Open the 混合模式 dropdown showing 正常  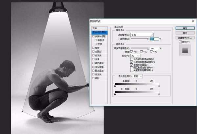(x=142, y=35)
